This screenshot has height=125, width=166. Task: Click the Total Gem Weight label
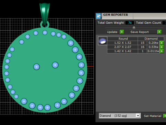111,23
